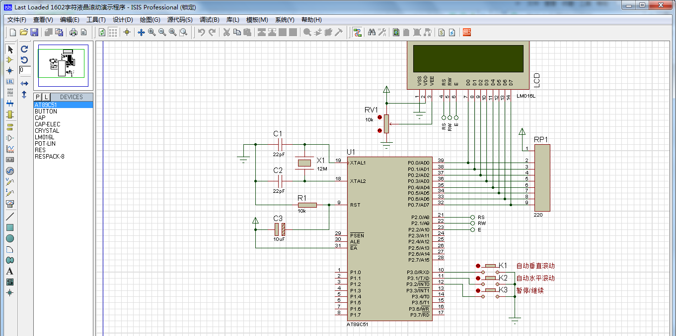The width and height of the screenshot is (676, 336).
Task: Open the 调试(B) debug menu
Action: pyautogui.click(x=209, y=20)
